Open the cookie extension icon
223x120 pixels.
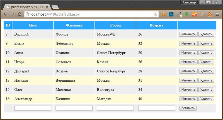coord(163,14)
